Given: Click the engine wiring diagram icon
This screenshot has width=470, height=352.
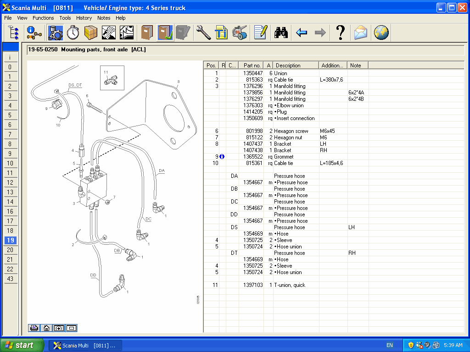Looking at the screenshot, I should 127,33.
